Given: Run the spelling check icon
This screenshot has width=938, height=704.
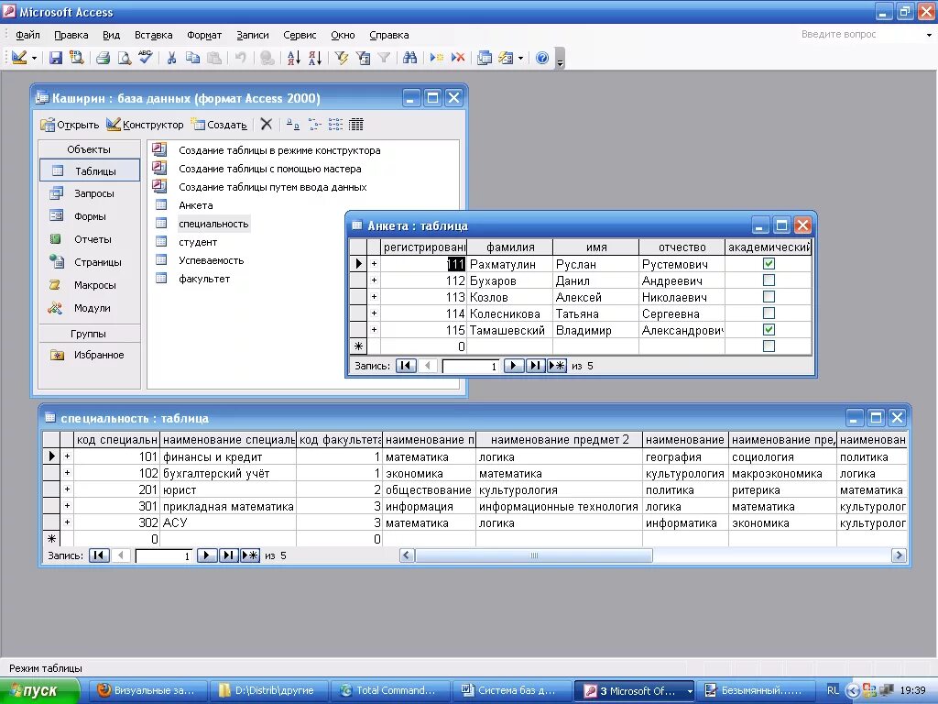Looking at the screenshot, I should [146, 58].
